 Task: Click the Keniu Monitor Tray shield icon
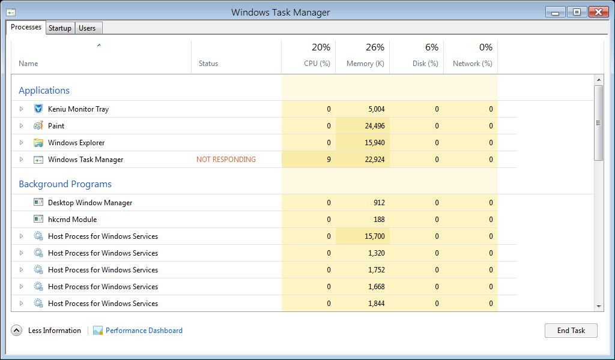38,109
